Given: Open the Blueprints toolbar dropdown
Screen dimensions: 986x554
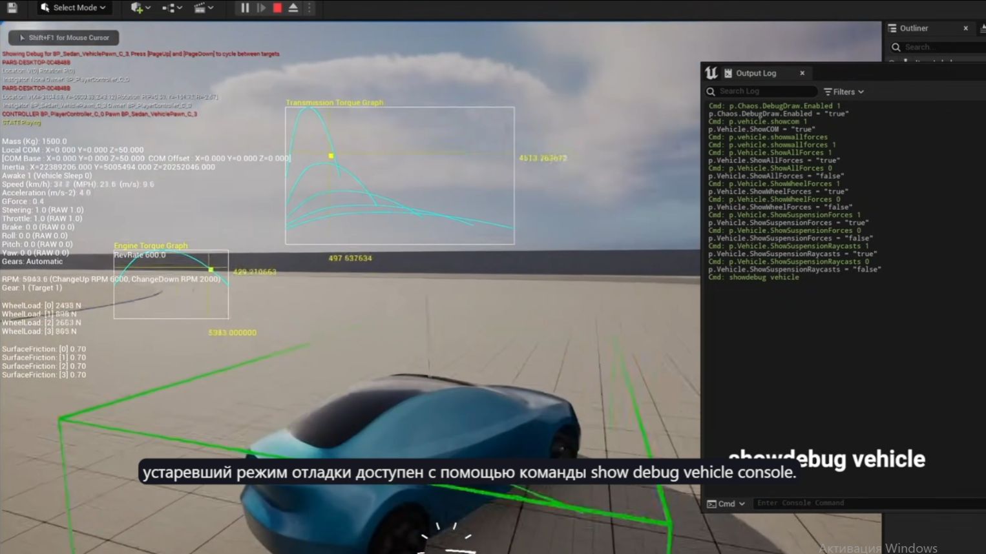Looking at the screenshot, I should coord(172,8).
